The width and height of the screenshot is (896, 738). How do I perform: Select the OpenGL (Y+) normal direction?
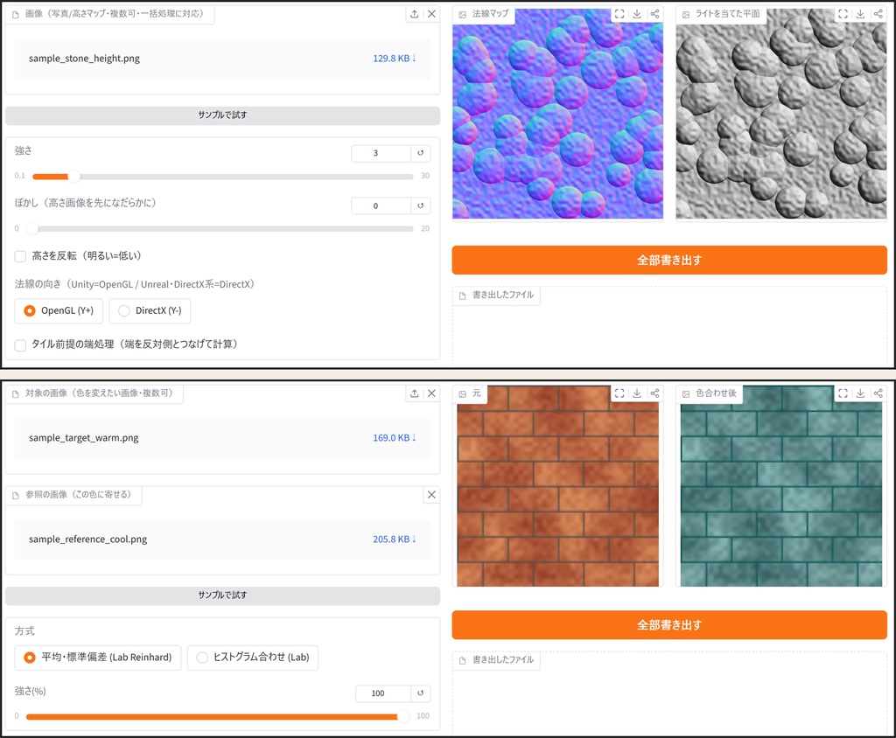click(x=59, y=310)
